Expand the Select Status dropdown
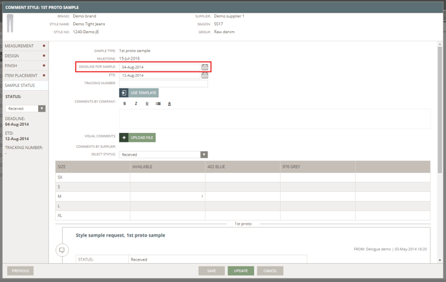This screenshot has width=446, height=282. point(204,155)
